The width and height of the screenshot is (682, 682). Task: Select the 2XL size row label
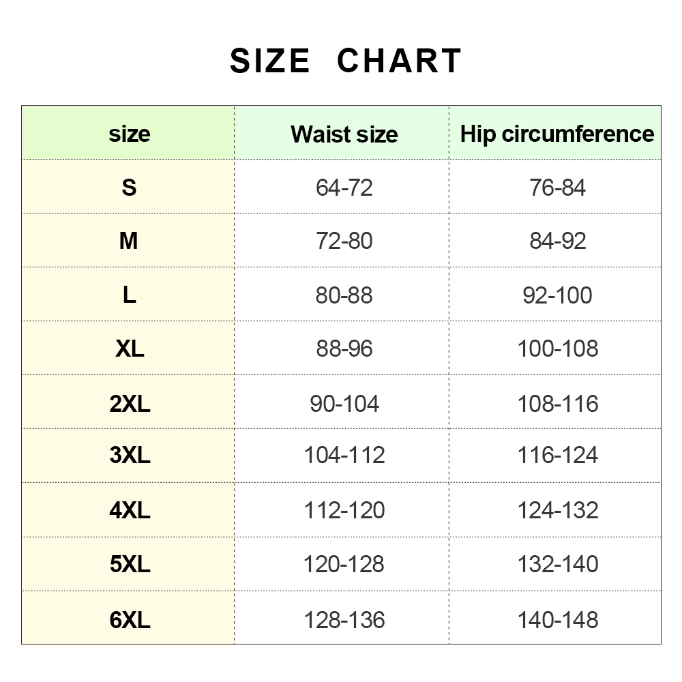[x=129, y=403]
